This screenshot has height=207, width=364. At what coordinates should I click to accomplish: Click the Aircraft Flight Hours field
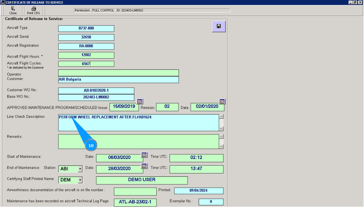point(86,55)
